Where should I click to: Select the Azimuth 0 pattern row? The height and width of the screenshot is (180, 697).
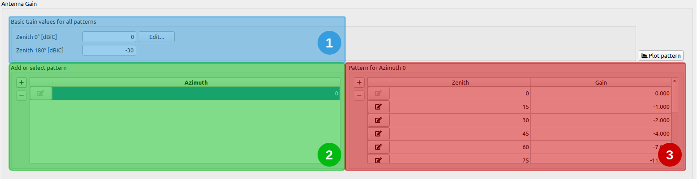coord(196,94)
